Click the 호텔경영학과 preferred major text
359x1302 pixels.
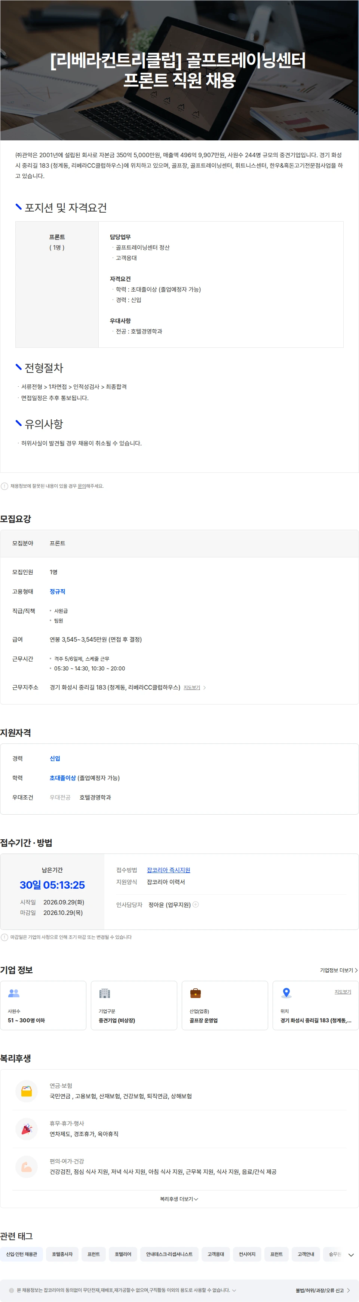[95, 797]
